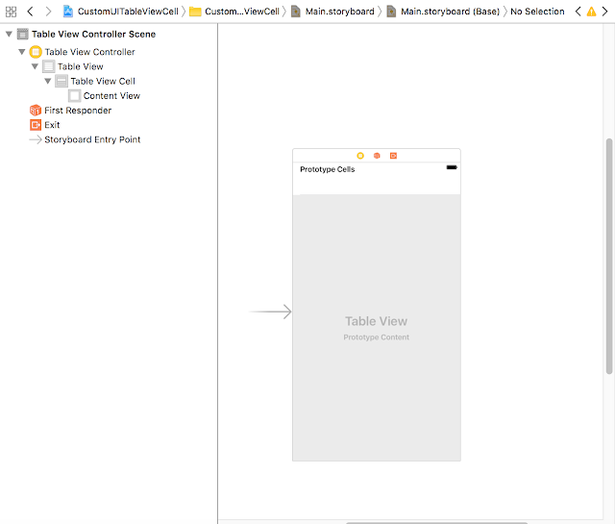Select Exit in outline

coord(52,125)
